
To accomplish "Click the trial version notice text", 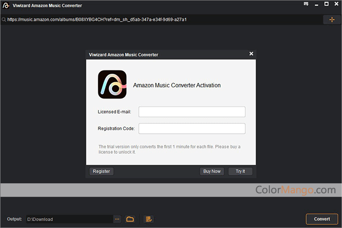I will pos(169,149).
